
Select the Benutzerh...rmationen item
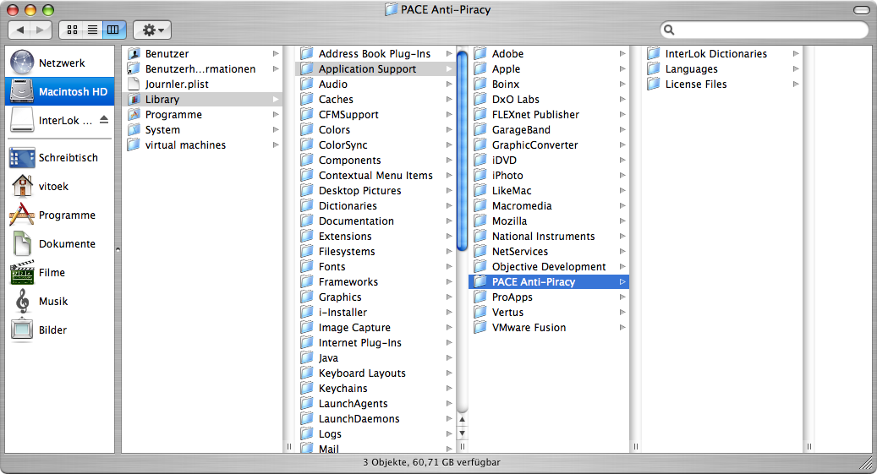pyautogui.click(x=202, y=68)
